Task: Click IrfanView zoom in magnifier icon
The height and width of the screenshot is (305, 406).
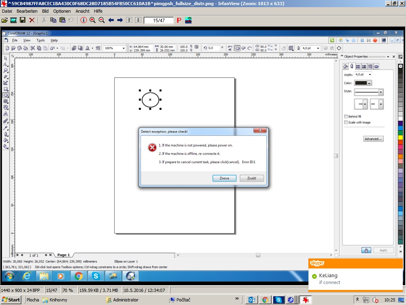Action: tap(92, 20)
